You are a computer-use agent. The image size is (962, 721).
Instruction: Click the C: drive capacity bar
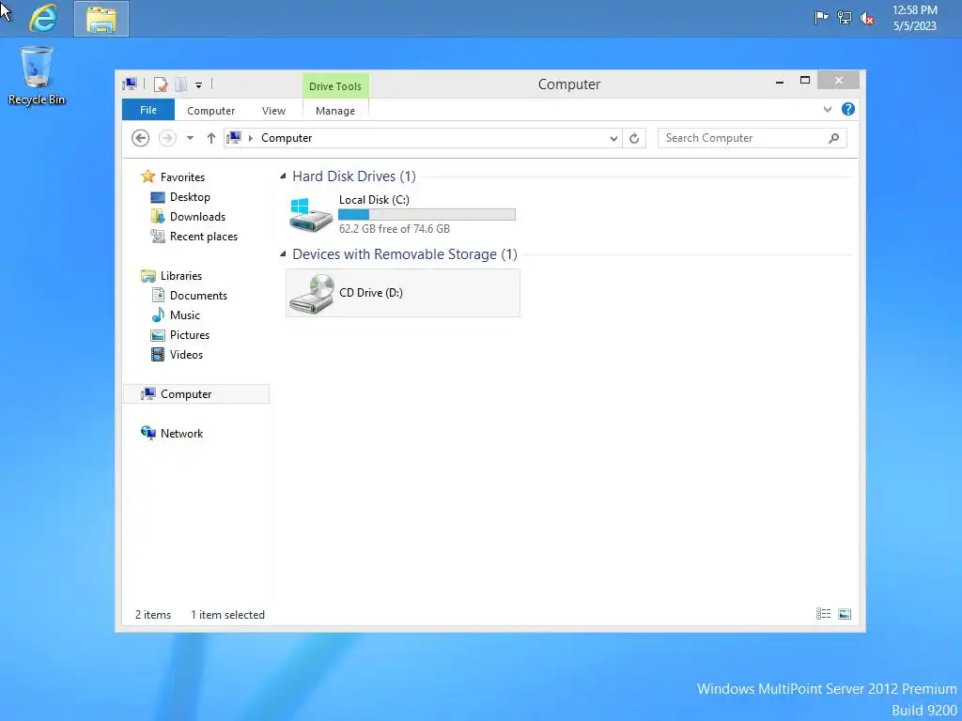[x=427, y=215]
